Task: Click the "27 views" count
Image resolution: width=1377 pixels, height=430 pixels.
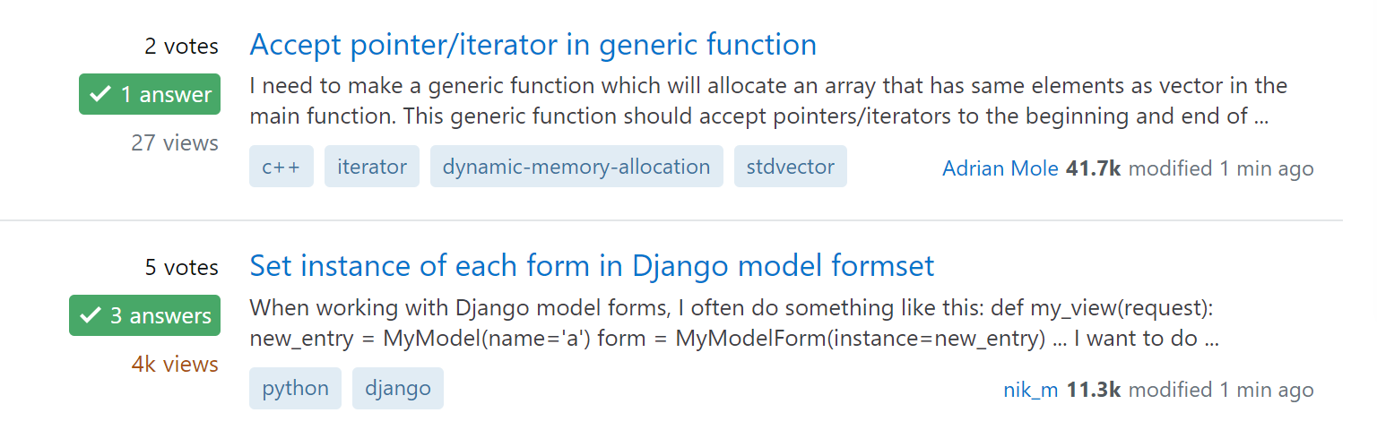Action: pos(175,142)
